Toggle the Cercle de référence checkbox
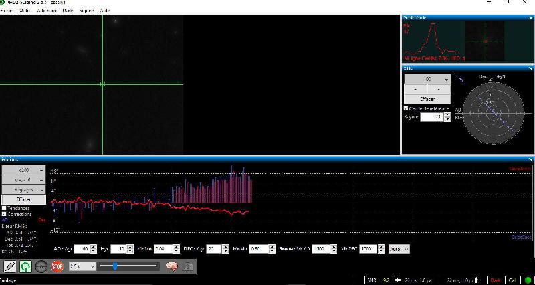The width and height of the screenshot is (535, 285). pos(406,108)
